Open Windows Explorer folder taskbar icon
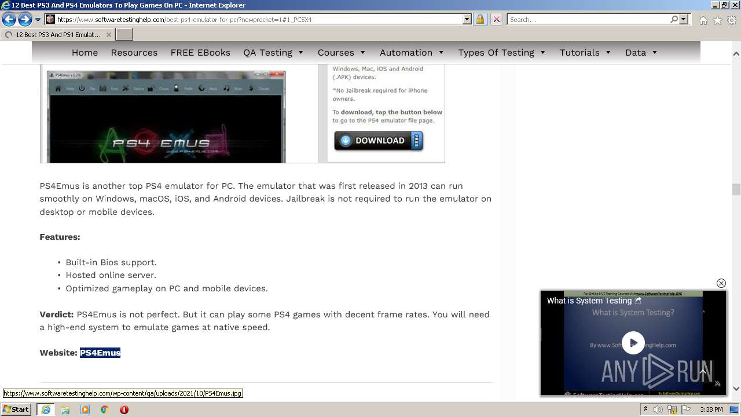 (65, 409)
